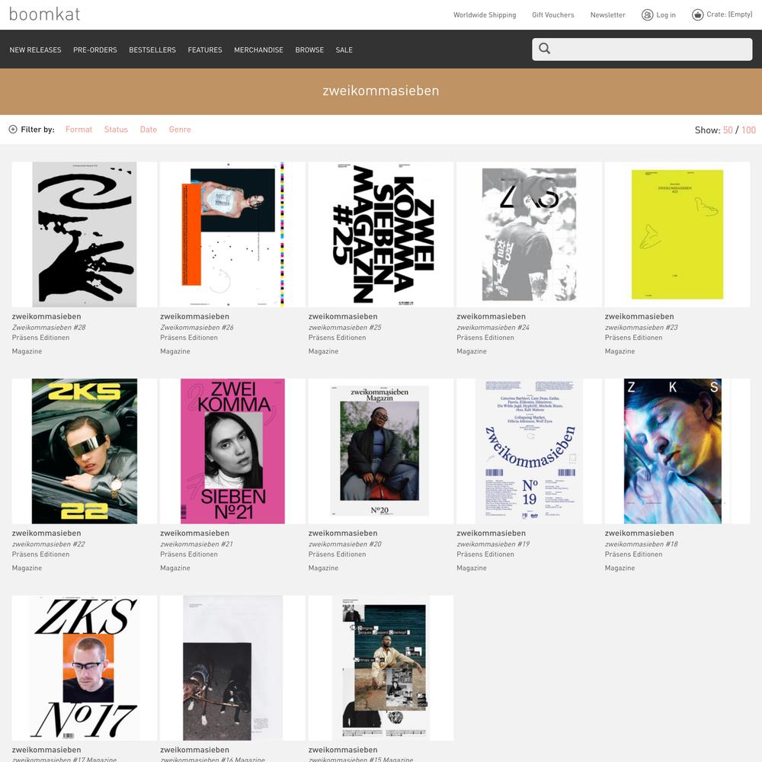The image size is (762, 762).
Task: Click title link 'zweikommasieben #21'
Action: tap(197, 544)
